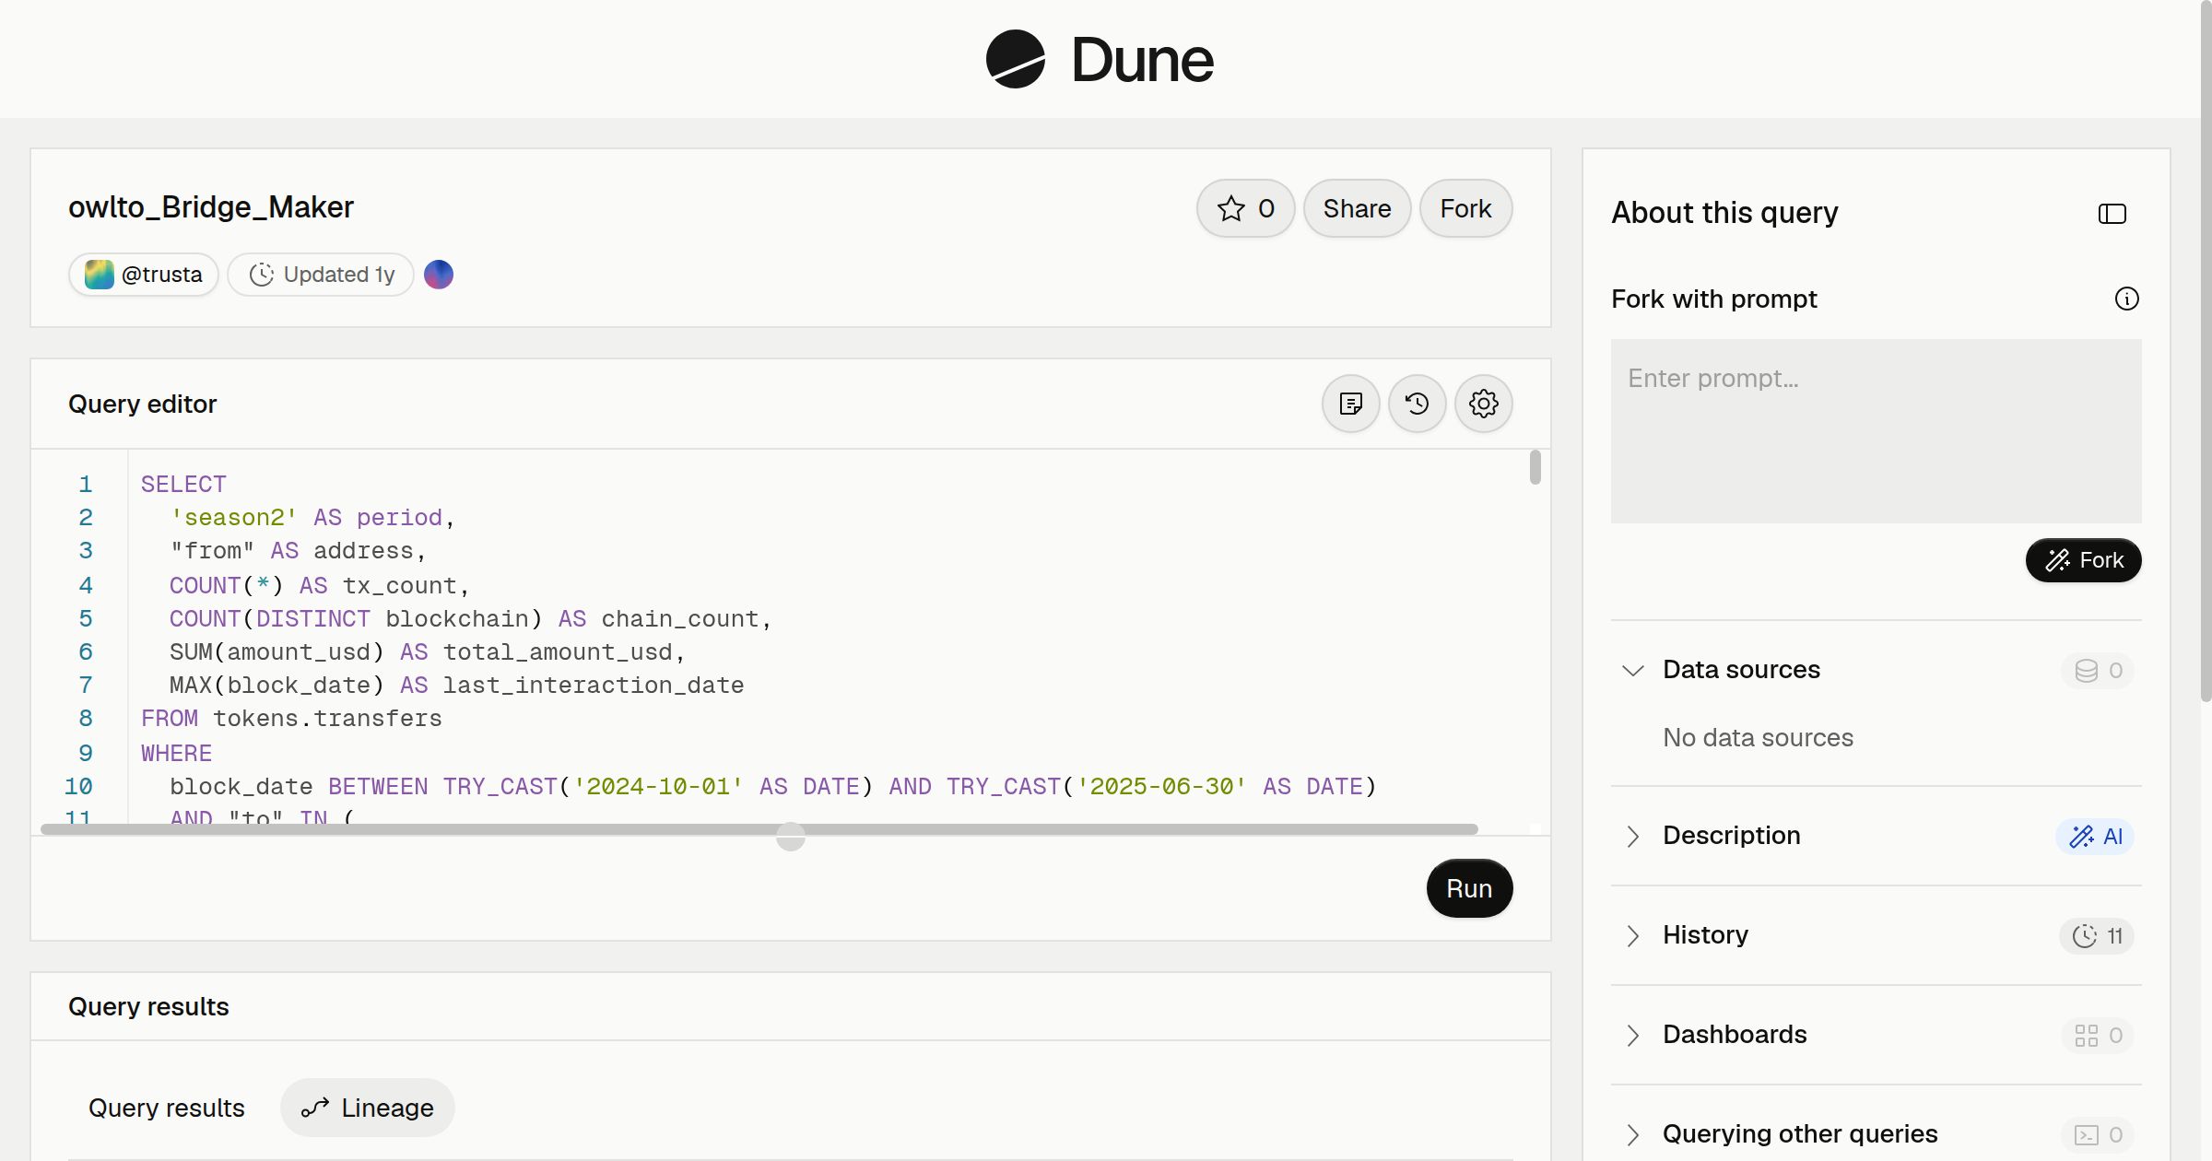
Task: Expand the Dashboards section
Action: (1632, 1035)
